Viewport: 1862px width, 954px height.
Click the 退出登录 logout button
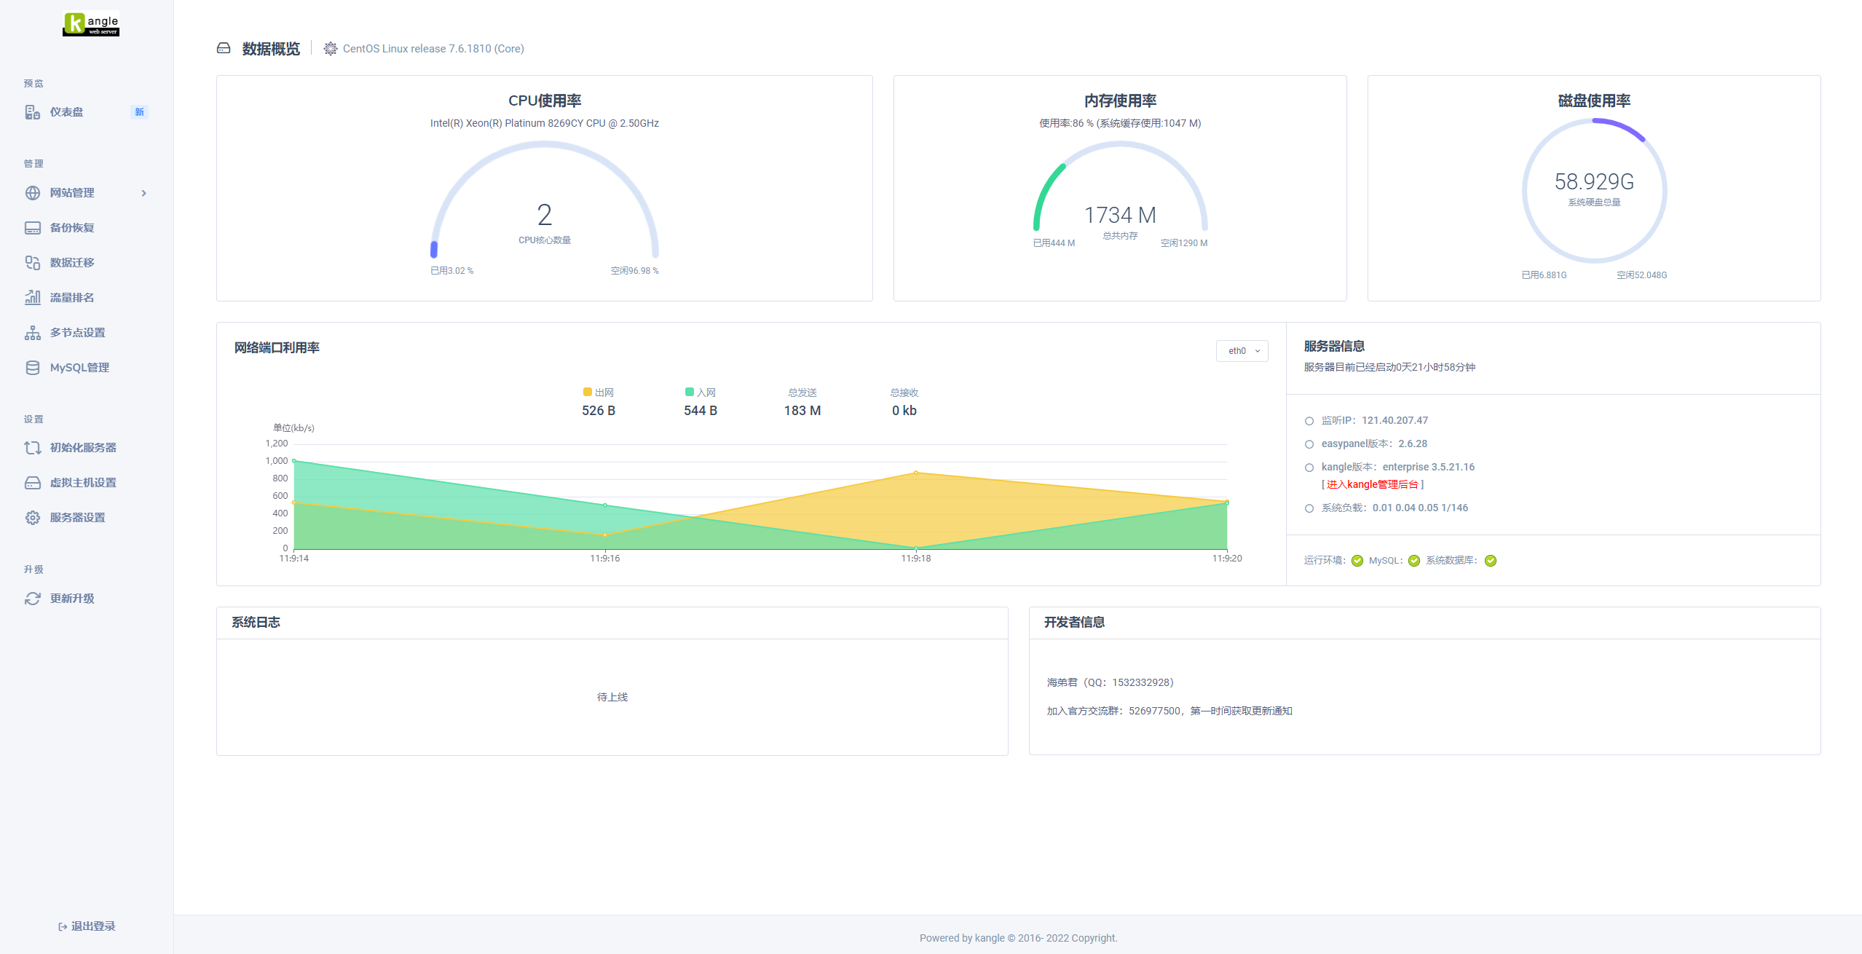click(87, 926)
